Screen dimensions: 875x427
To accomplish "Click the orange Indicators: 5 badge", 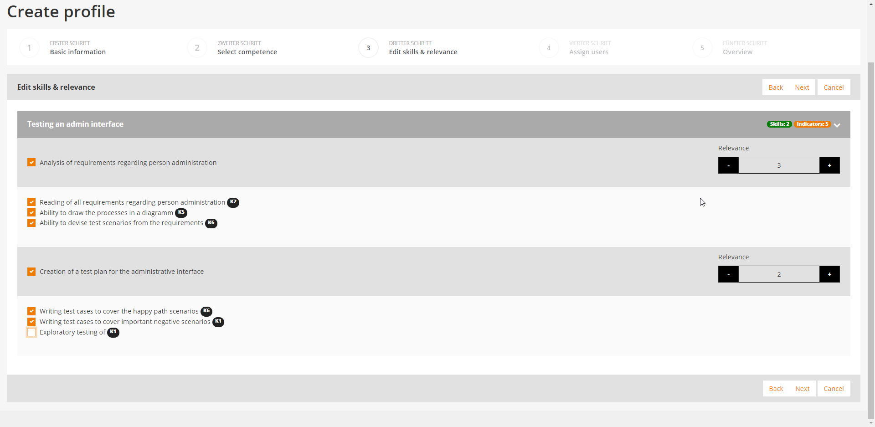I will [x=812, y=124].
